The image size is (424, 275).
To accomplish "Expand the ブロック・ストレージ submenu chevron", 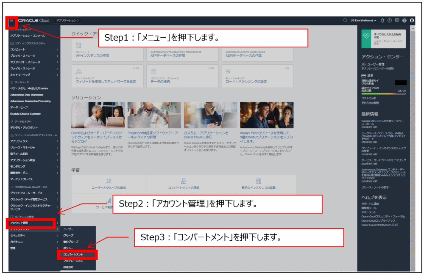I will pyautogui.click(x=57, y=56).
